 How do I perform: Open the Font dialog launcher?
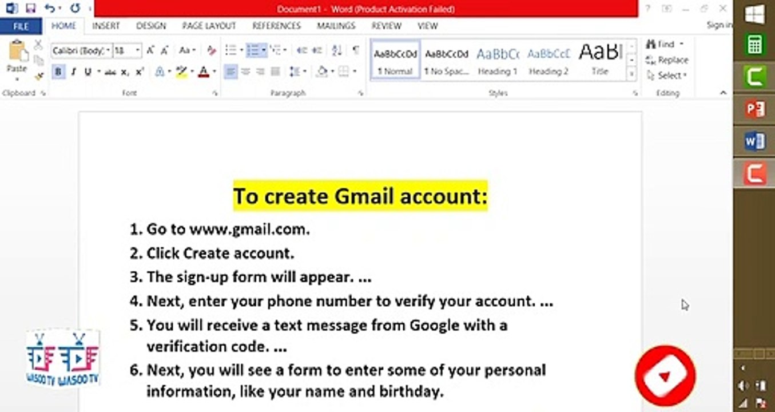(216, 93)
